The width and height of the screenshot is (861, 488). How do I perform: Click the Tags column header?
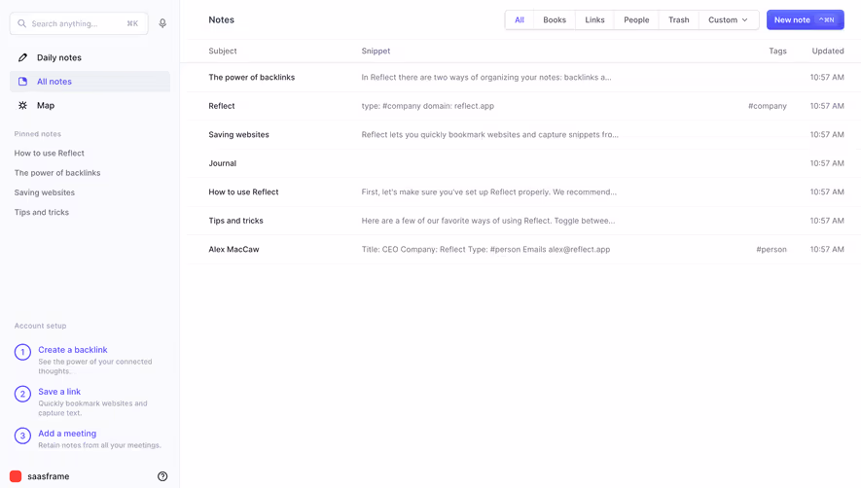(x=777, y=52)
